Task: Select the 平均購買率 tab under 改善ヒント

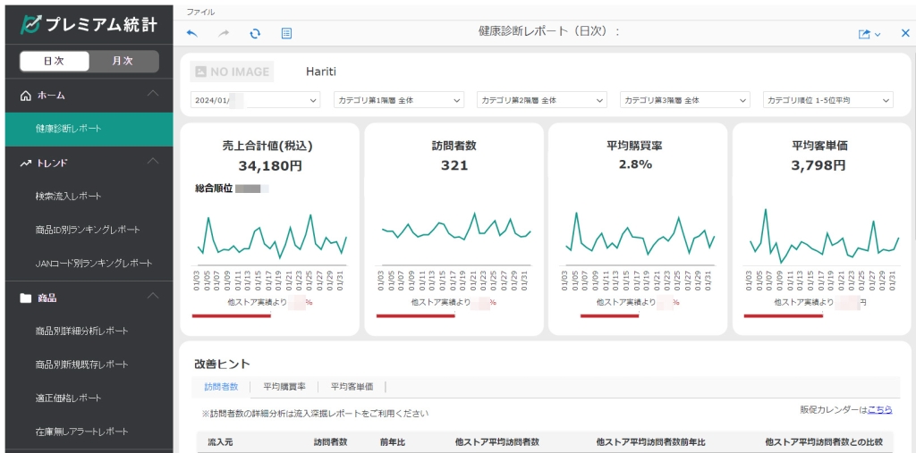Action: (x=284, y=387)
